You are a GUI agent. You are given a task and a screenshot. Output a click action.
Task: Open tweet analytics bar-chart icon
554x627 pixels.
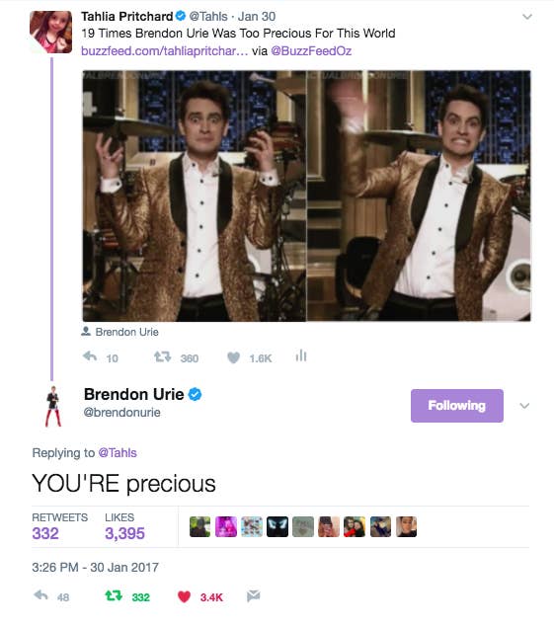(301, 355)
